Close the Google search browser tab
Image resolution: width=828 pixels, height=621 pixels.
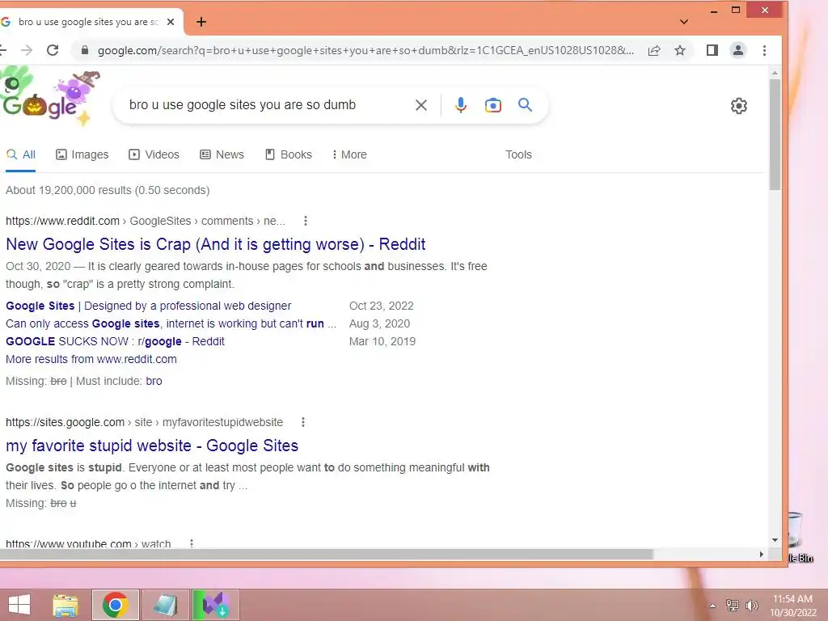click(171, 22)
